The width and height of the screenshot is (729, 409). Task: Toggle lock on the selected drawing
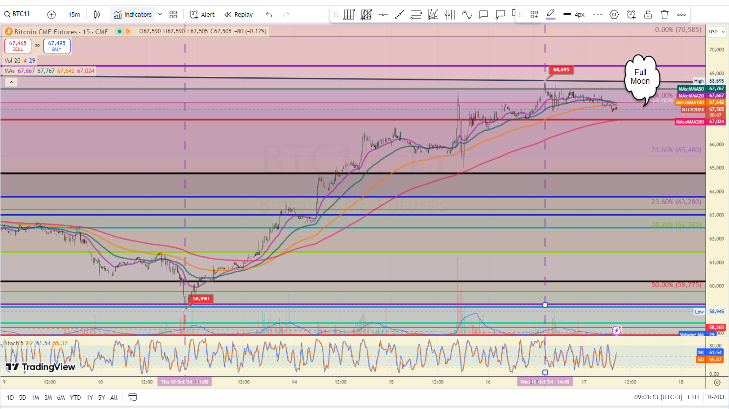[x=648, y=15]
